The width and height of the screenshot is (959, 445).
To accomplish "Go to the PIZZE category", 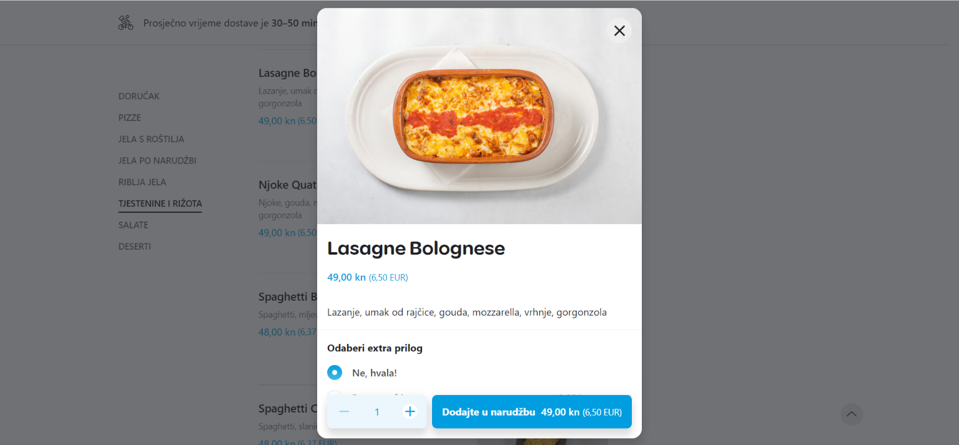I will pyautogui.click(x=130, y=117).
